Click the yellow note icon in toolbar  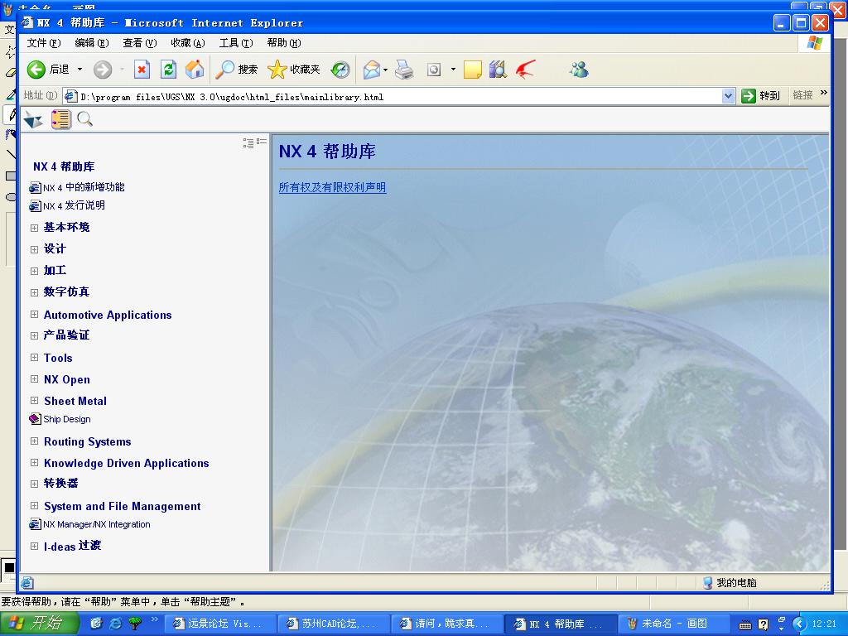[x=472, y=70]
